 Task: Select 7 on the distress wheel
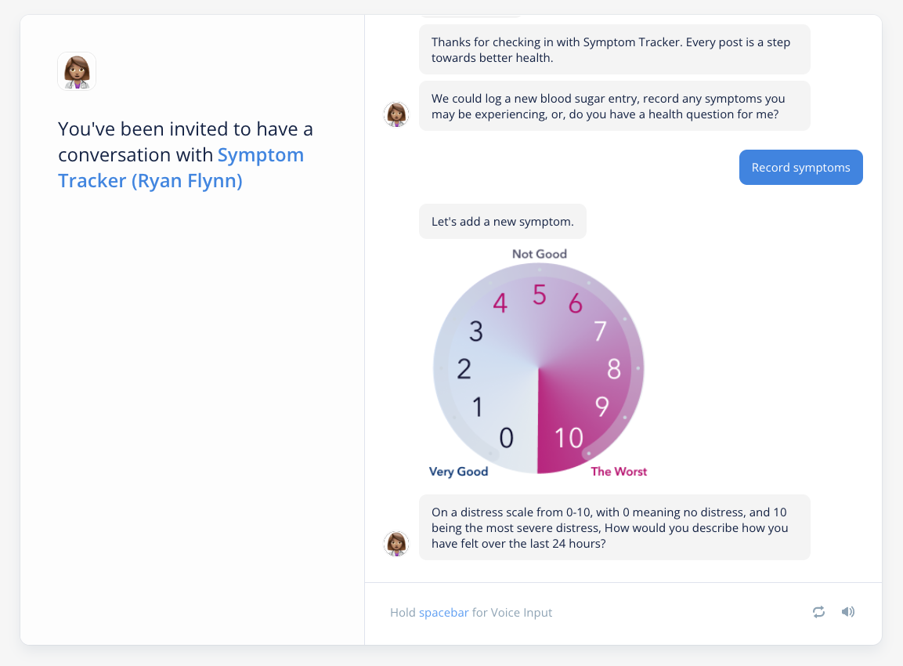point(600,331)
